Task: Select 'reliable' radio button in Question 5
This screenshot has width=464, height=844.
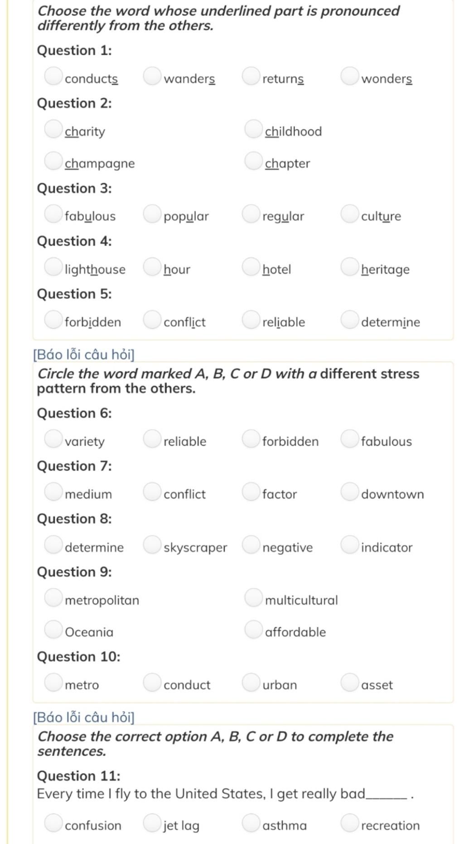Action: [x=251, y=320]
